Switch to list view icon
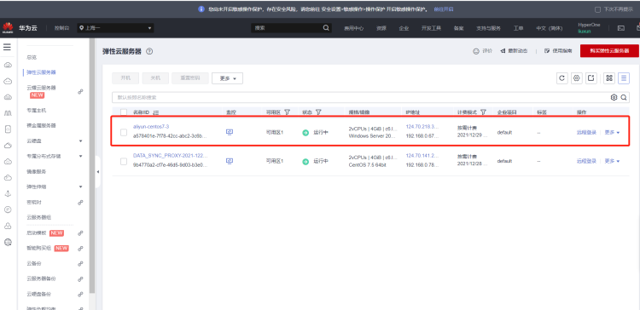Image resolution: width=640 pixels, height=310 pixels. 624,78
